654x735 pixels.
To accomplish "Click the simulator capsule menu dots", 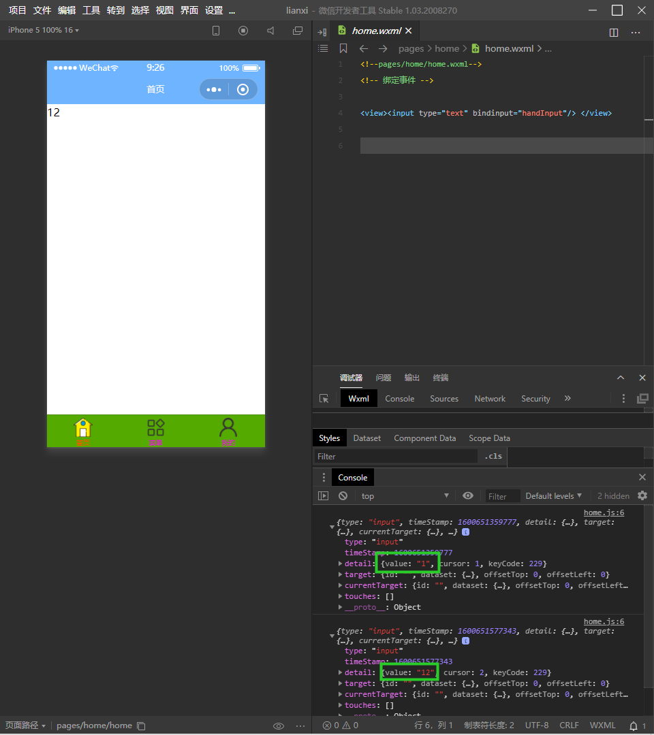I will (214, 89).
